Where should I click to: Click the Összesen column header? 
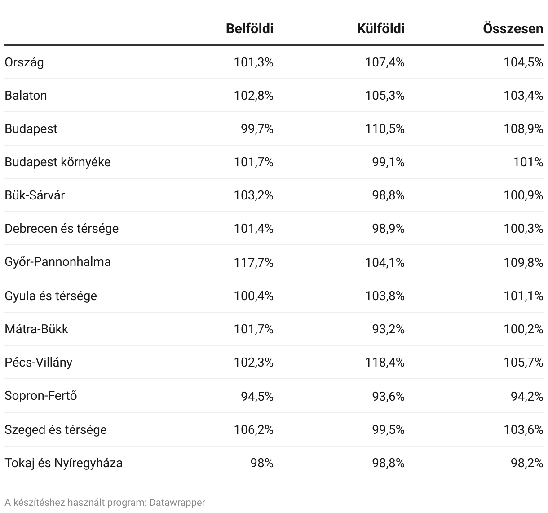coord(513,28)
